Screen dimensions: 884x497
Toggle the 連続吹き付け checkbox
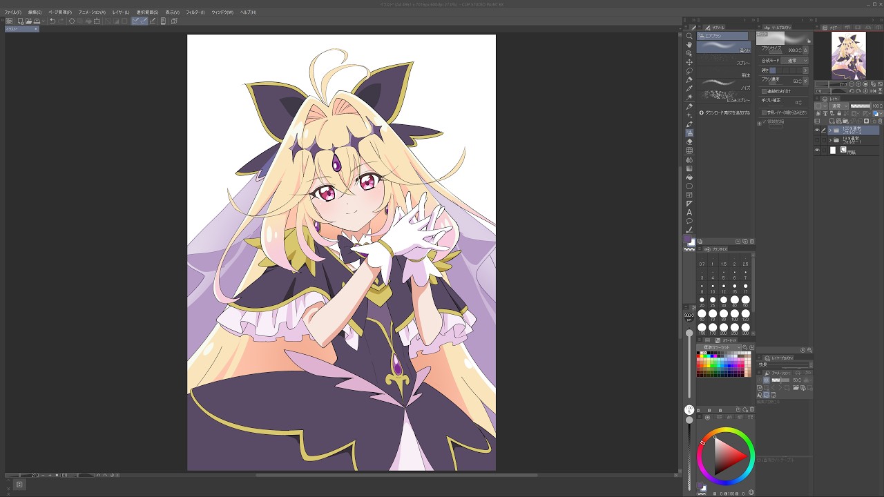tap(764, 91)
